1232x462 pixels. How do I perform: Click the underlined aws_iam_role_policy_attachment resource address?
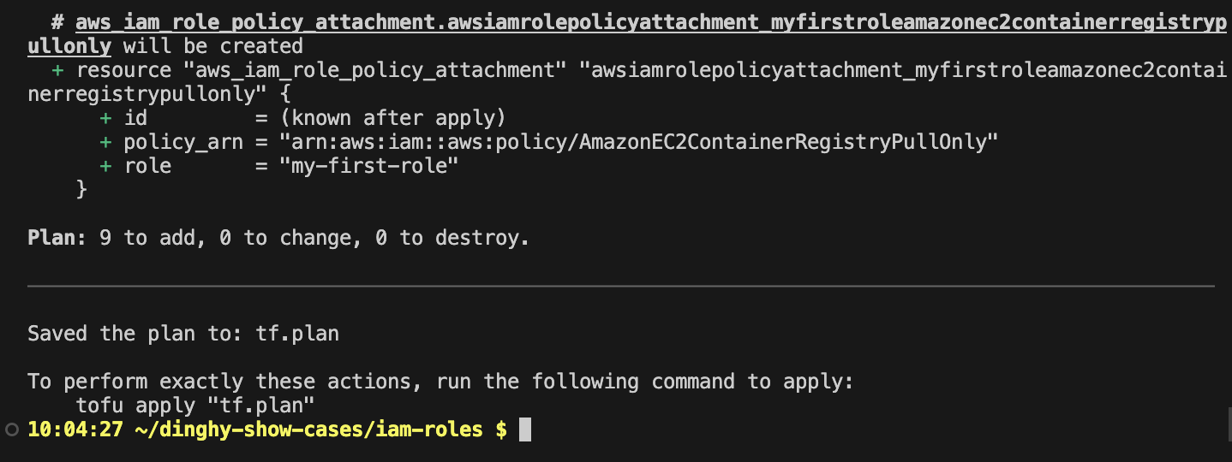(x=651, y=22)
